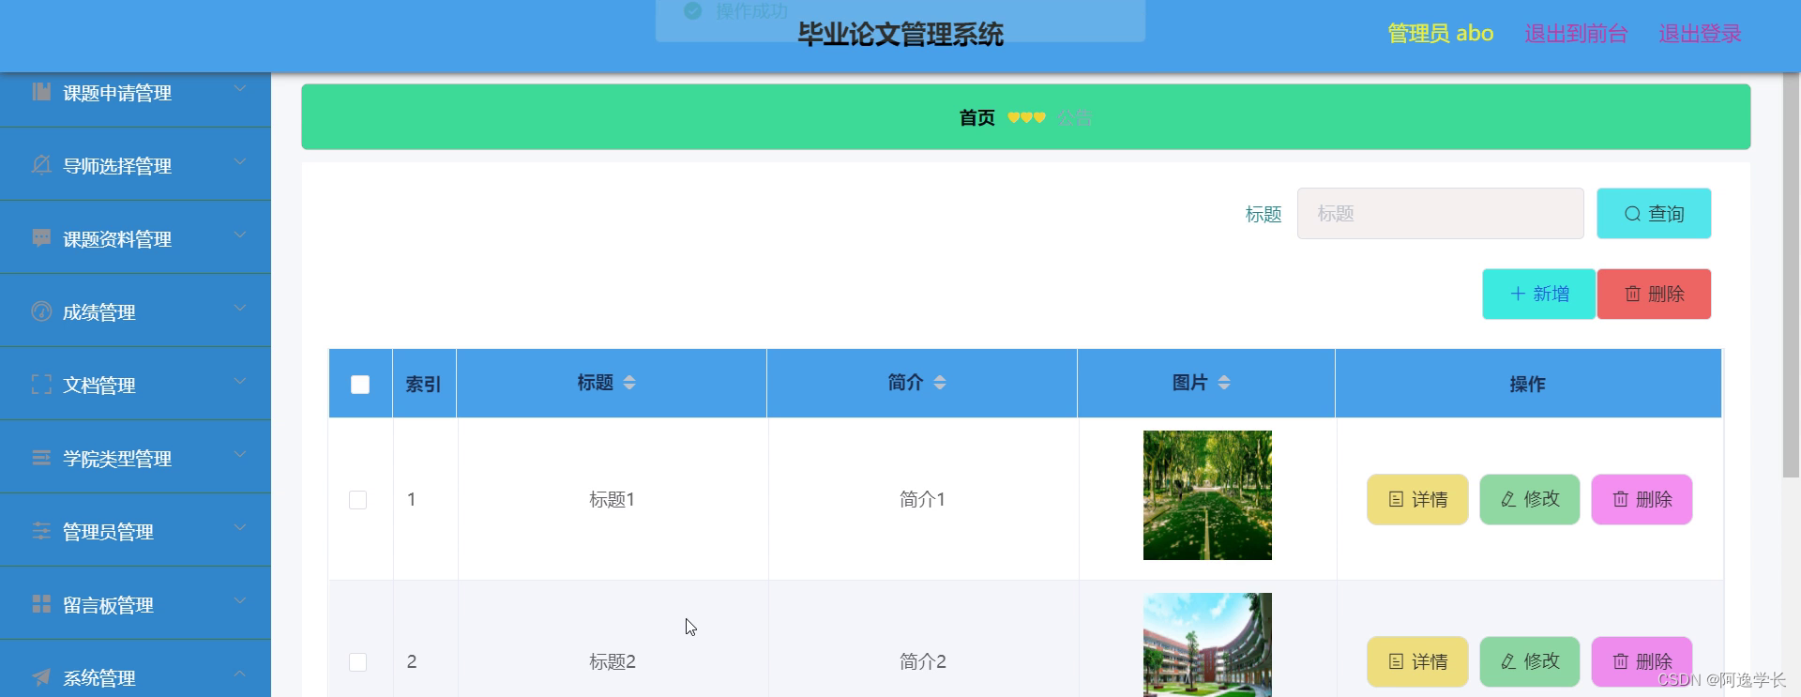Click the 导师选择管理 bell icon
Viewport: 1801px width, 697px height.
point(41,164)
